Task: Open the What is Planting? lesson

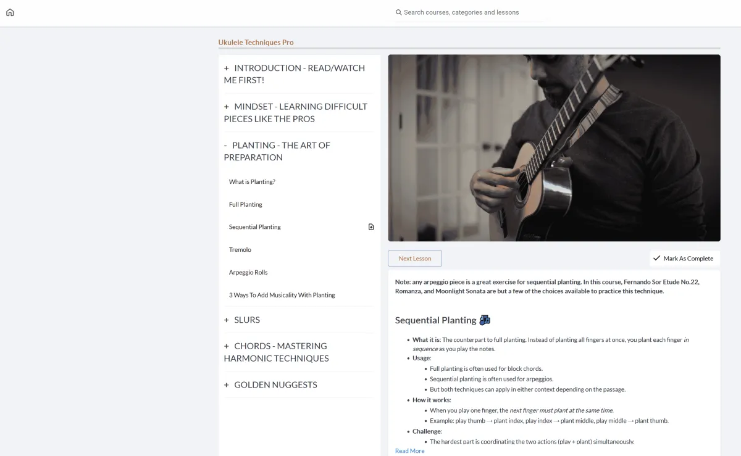Action: pos(252,182)
